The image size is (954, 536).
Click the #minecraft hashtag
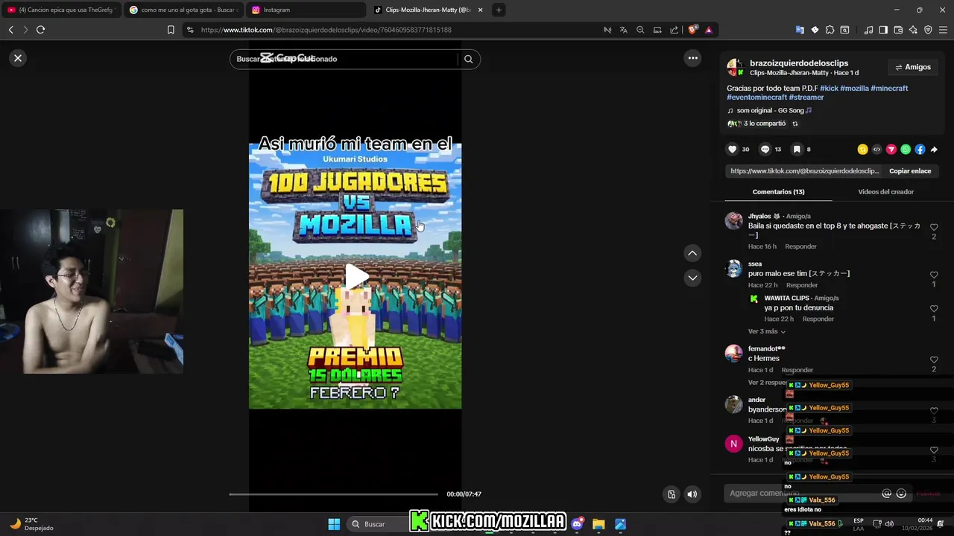coord(889,88)
